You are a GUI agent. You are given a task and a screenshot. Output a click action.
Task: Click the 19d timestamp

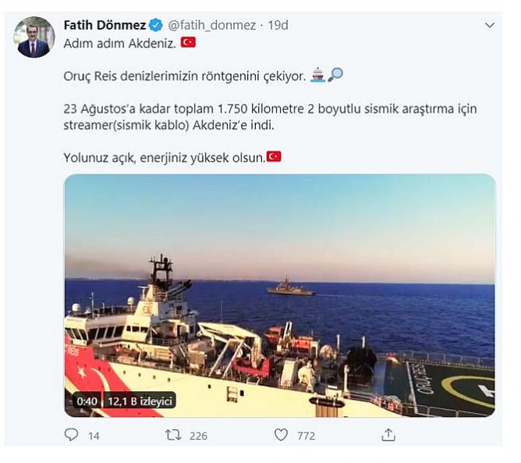278,25
